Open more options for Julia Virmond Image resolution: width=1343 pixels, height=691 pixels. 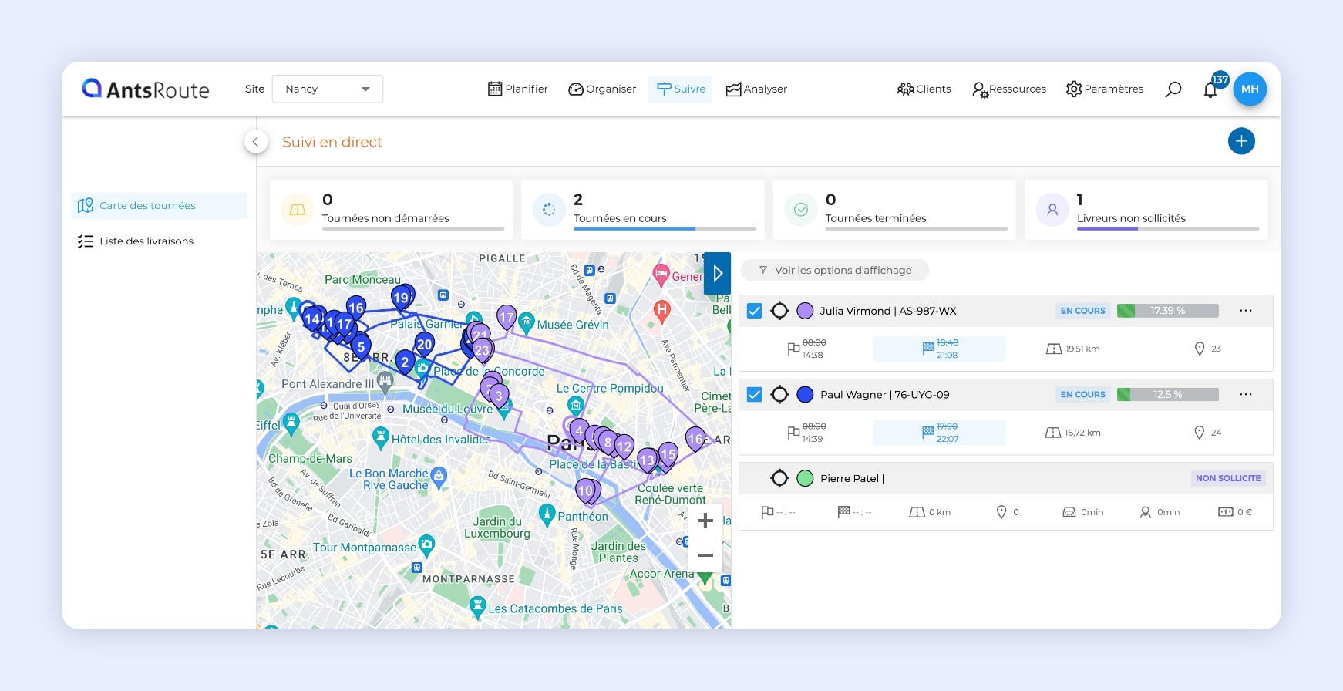(x=1246, y=311)
